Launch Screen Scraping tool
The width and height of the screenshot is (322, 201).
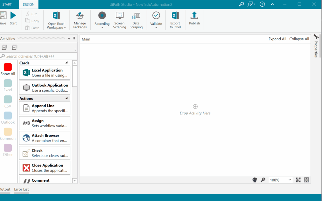120,20
